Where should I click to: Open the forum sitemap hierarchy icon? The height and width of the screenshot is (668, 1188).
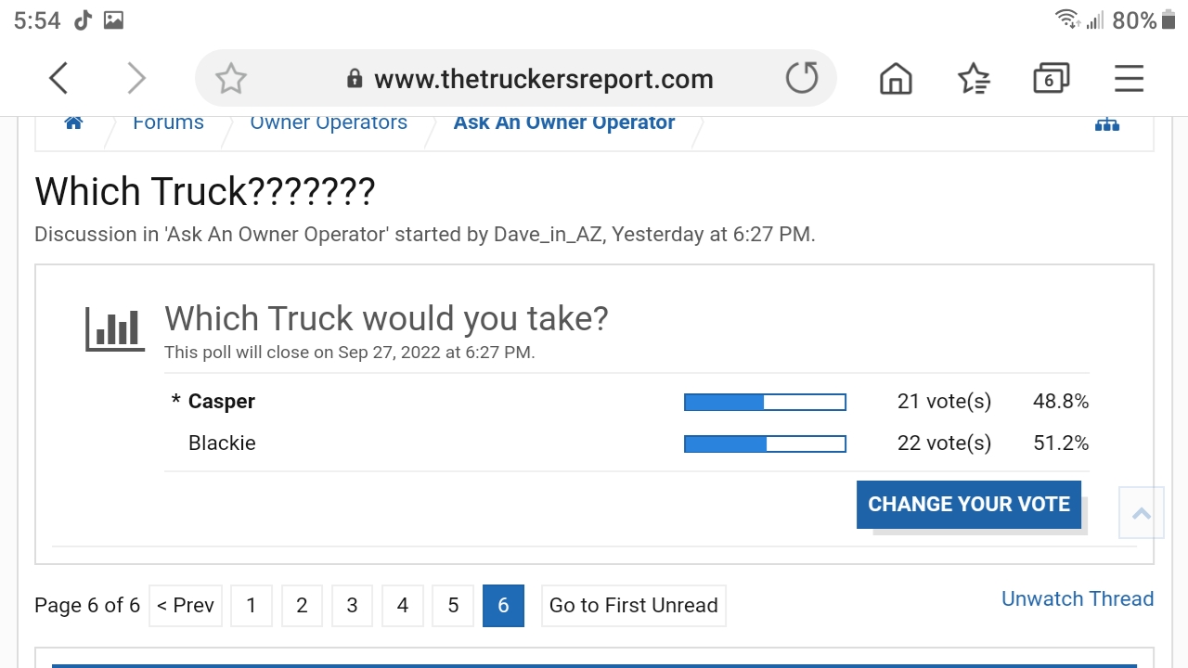(1106, 124)
